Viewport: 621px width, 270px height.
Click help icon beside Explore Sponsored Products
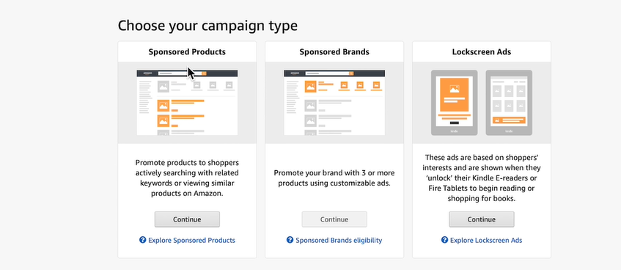(x=142, y=240)
